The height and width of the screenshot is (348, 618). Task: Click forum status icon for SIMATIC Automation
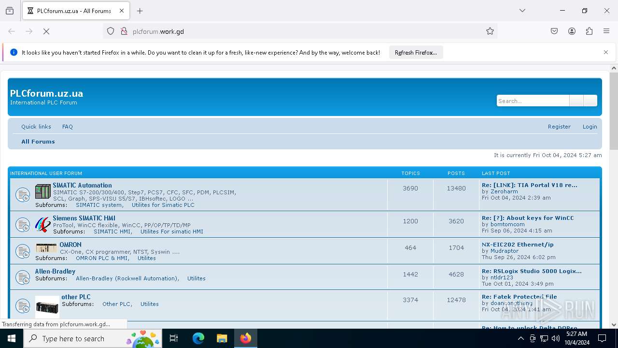click(x=23, y=195)
